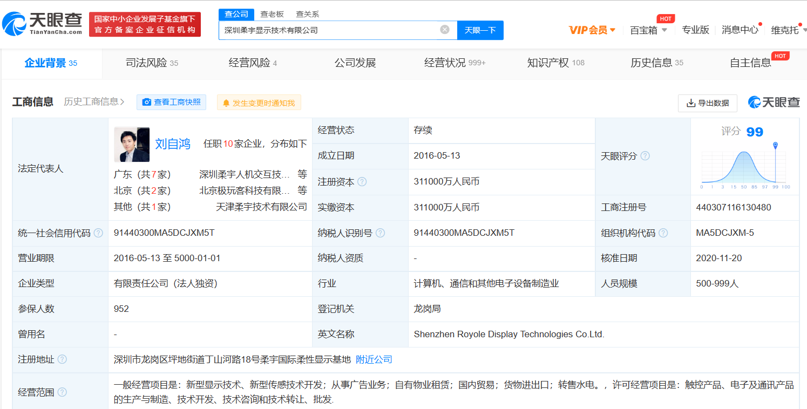Click the 登记机关 value 龙岗局
Viewport: 807px width, 409px height.
(428, 309)
